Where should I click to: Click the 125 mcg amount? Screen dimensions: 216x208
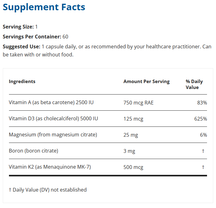click(x=133, y=119)
